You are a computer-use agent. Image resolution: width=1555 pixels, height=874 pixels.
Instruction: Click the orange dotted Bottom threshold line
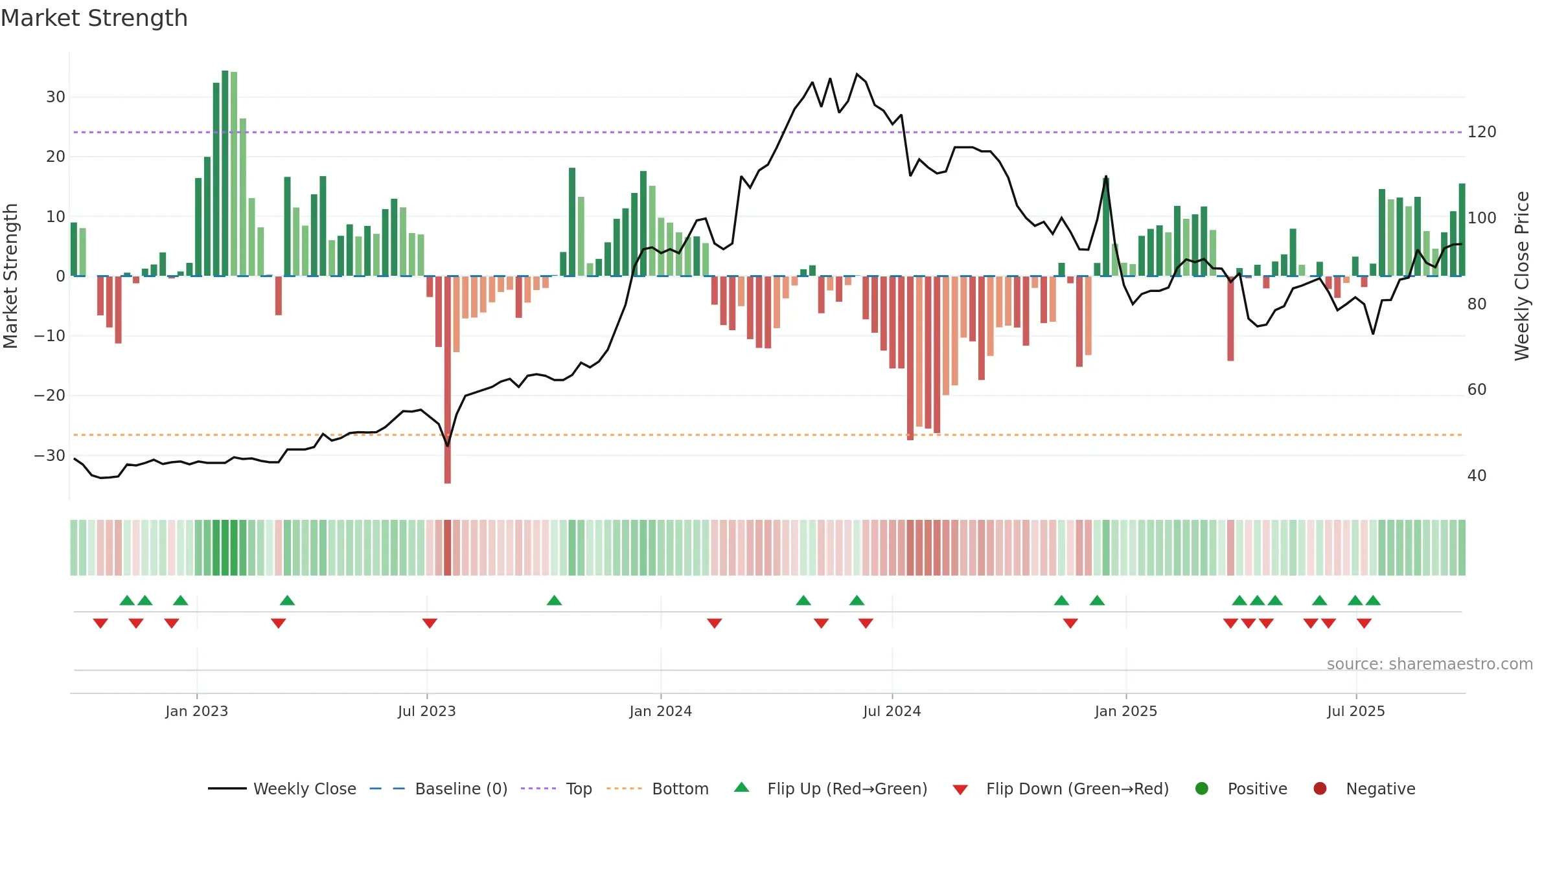[x=768, y=434]
